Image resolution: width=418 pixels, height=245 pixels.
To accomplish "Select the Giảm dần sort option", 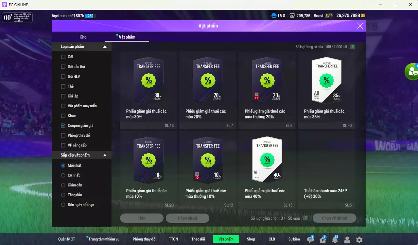I will coord(63,185).
